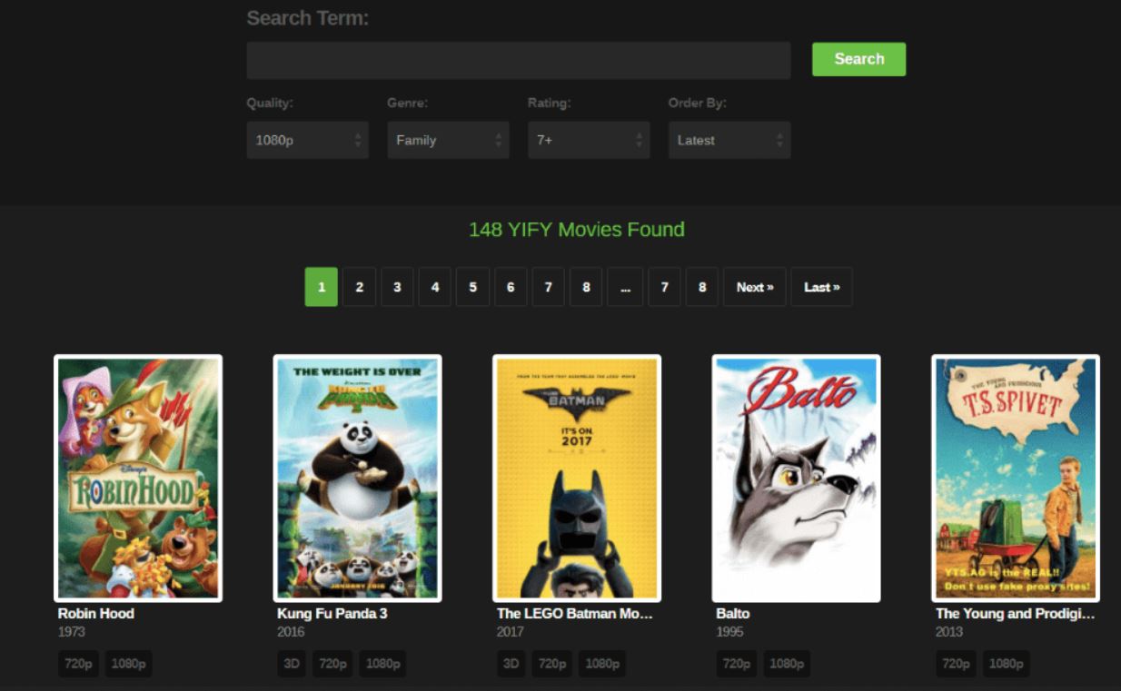Open the Kung Fu Panda 3 poster
This screenshot has height=691, width=1121.
[x=357, y=478]
